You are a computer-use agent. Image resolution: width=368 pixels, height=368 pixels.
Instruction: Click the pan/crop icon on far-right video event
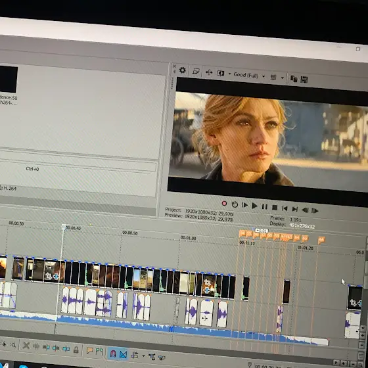(353, 303)
